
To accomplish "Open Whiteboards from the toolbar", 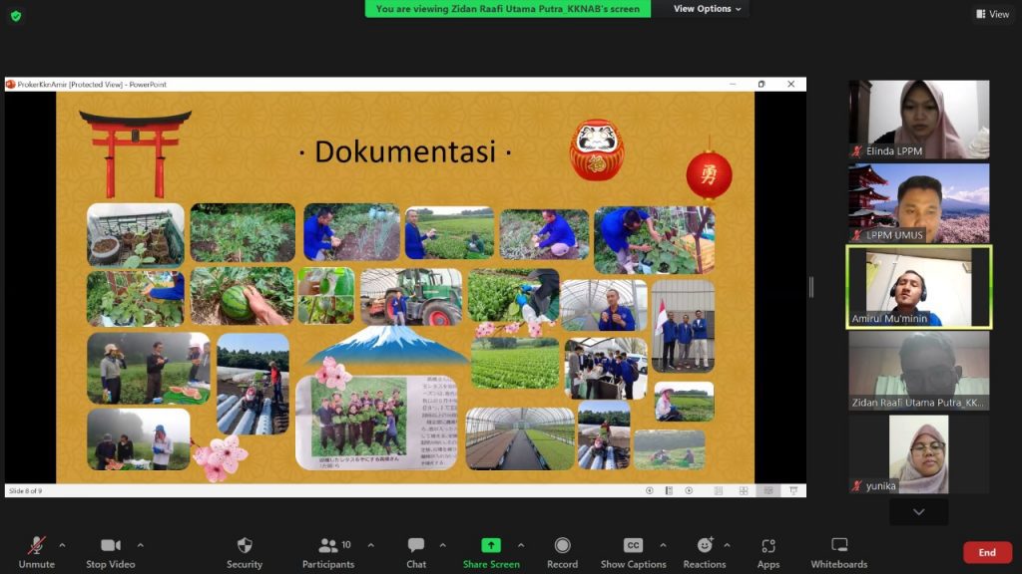I will [838, 551].
